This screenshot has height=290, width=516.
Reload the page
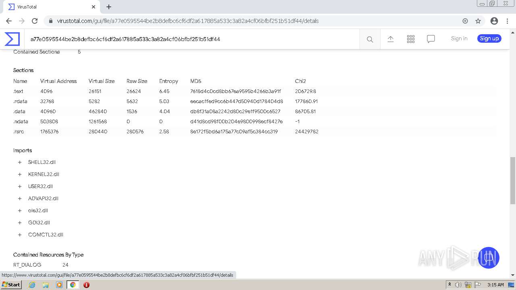pyautogui.click(x=35, y=21)
